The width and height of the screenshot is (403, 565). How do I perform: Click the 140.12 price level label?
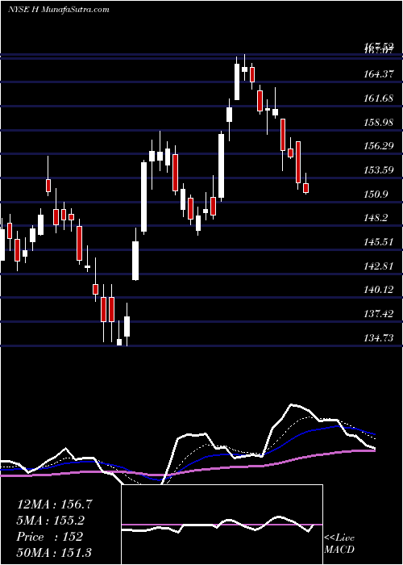click(x=379, y=290)
